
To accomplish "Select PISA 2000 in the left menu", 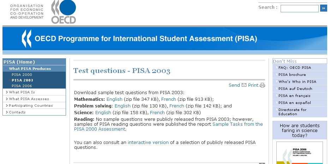I will (x=22, y=75).
